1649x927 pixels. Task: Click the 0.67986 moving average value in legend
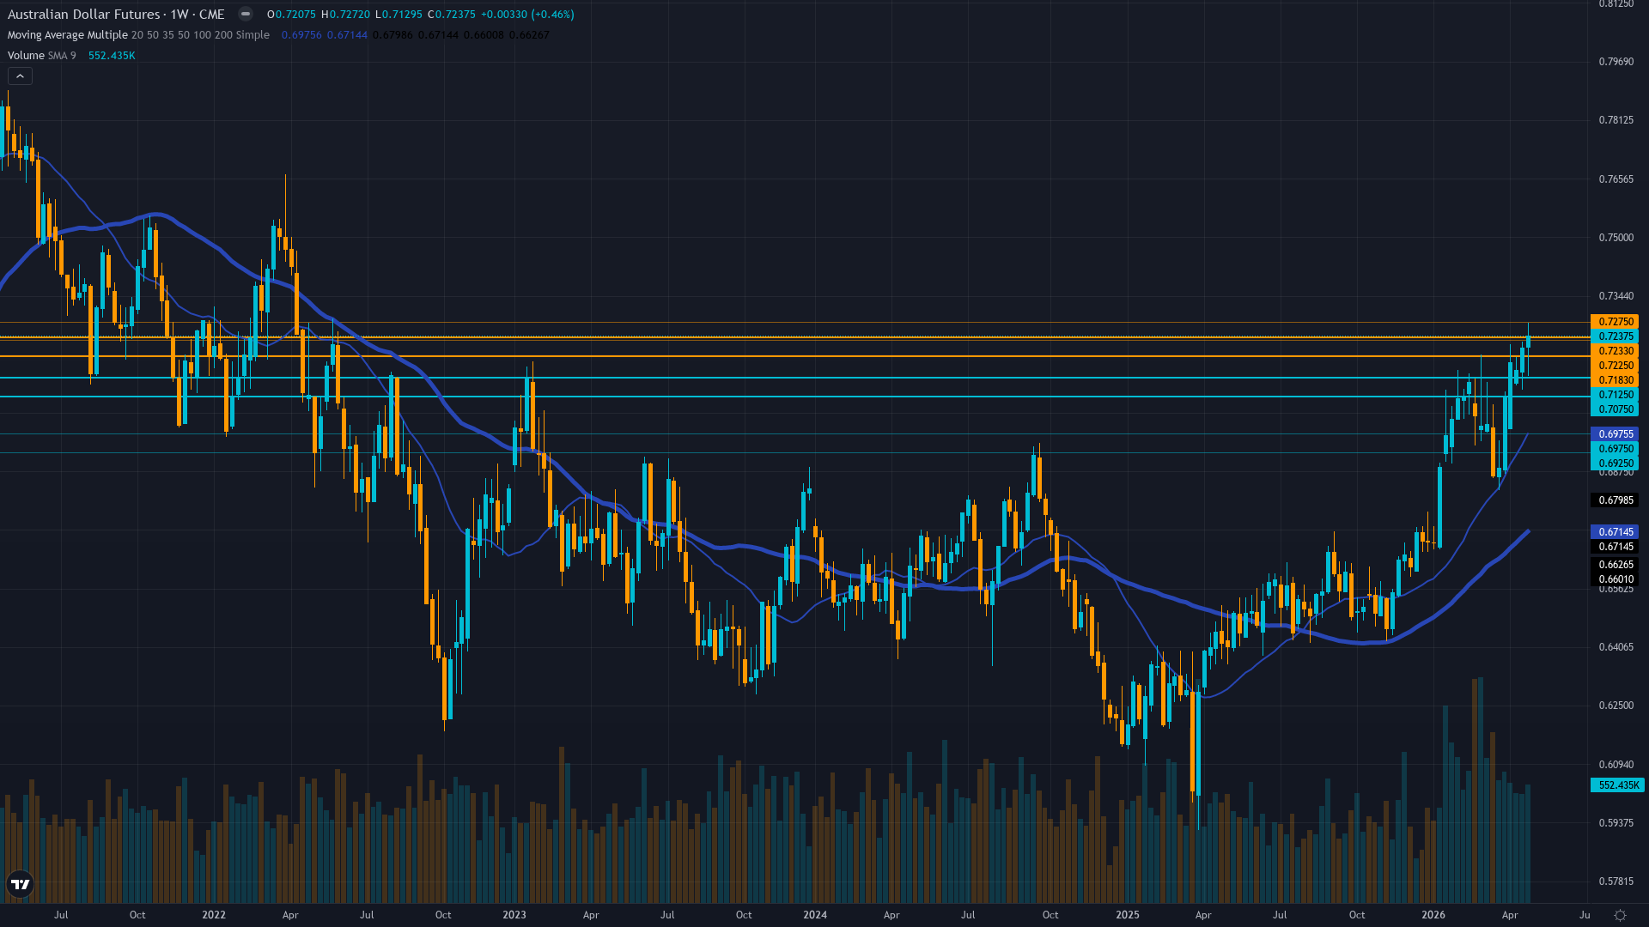pyautogui.click(x=392, y=35)
